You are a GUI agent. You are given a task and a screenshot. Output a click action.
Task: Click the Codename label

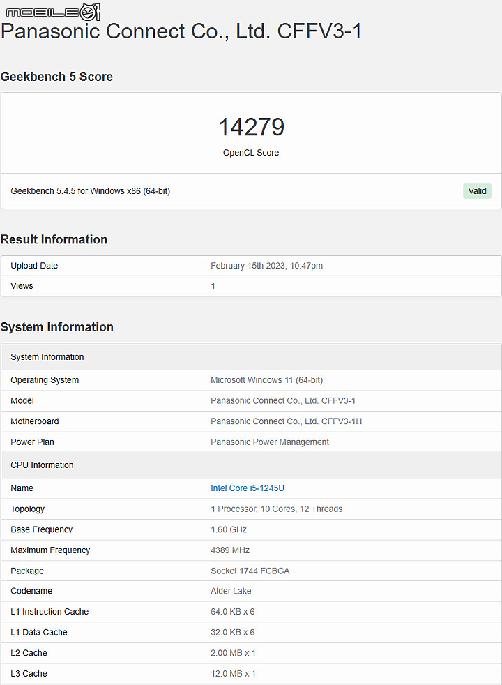click(x=31, y=591)
